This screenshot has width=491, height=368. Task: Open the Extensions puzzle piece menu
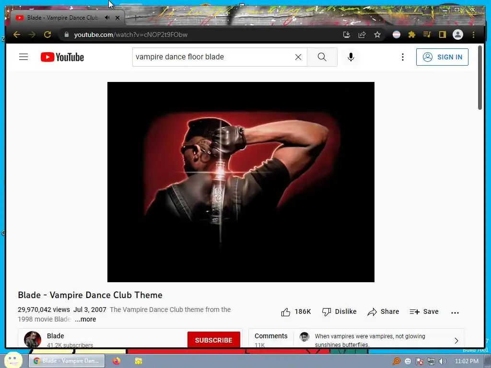coord(412,34)
